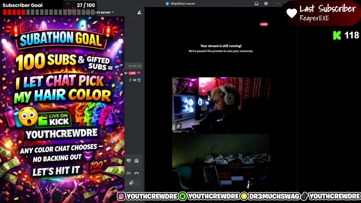Image resolution: width=361 pixels, height=203 pixels.
Task: Expand the server name dropdown chevron
Action: point(113,12)
